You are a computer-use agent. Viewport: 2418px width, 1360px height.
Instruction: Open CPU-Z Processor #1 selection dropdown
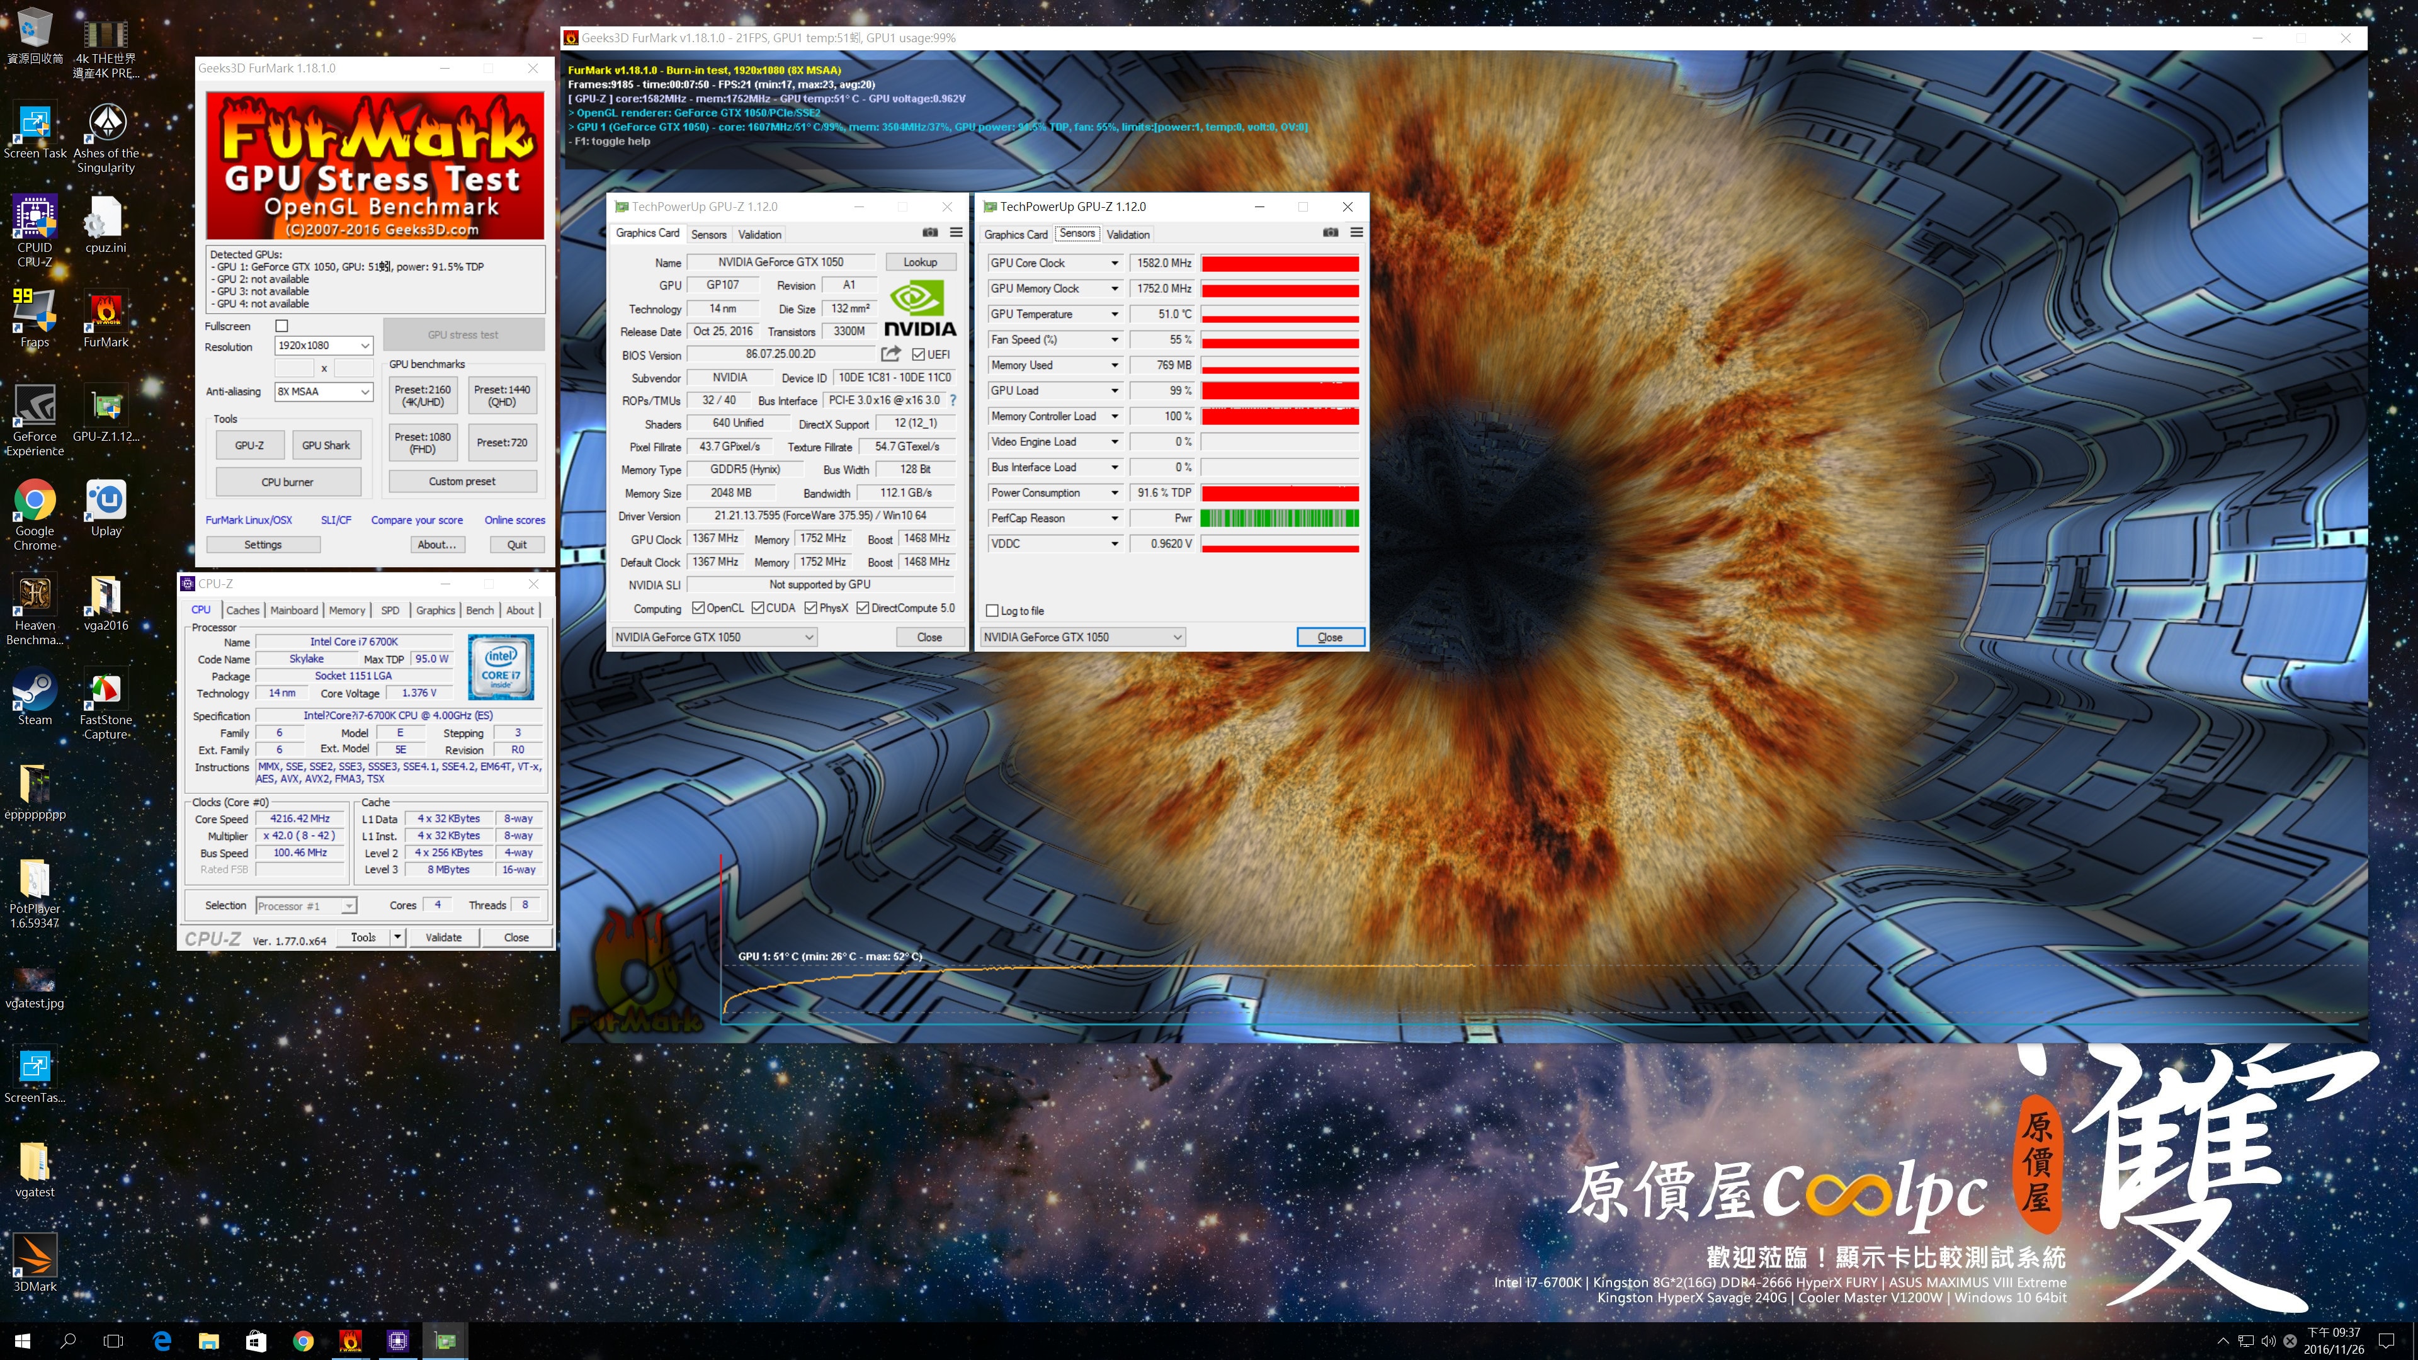pyautogui.click(x=306, y=906)
